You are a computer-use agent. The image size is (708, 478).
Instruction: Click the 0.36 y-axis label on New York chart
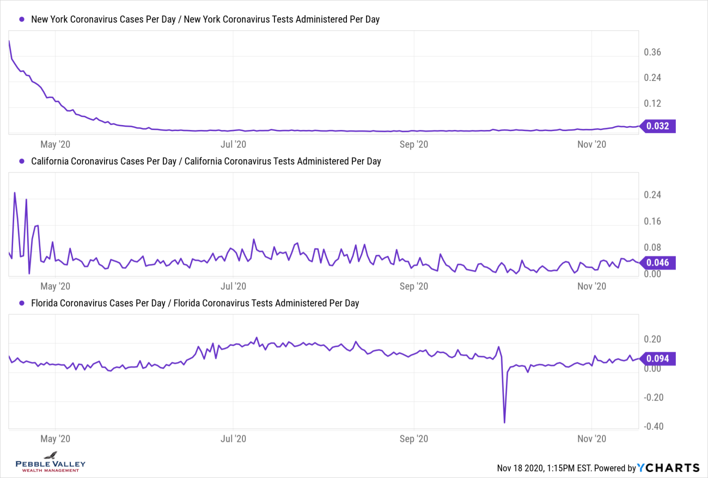point(652,52)
